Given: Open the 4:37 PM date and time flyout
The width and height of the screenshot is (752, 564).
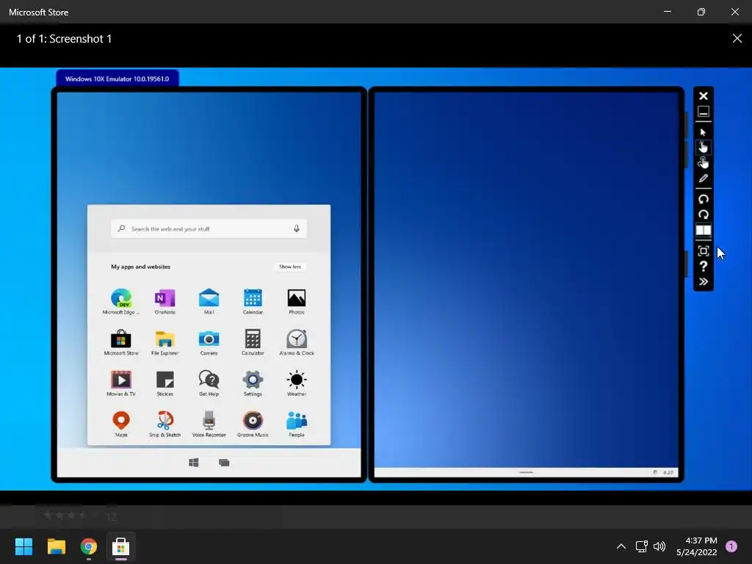Looking at the screenshot, I should point(697,546).
